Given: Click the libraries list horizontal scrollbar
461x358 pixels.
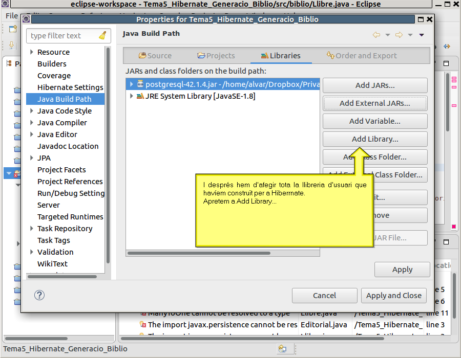Looking at the screenshot, I should (199, 253).
